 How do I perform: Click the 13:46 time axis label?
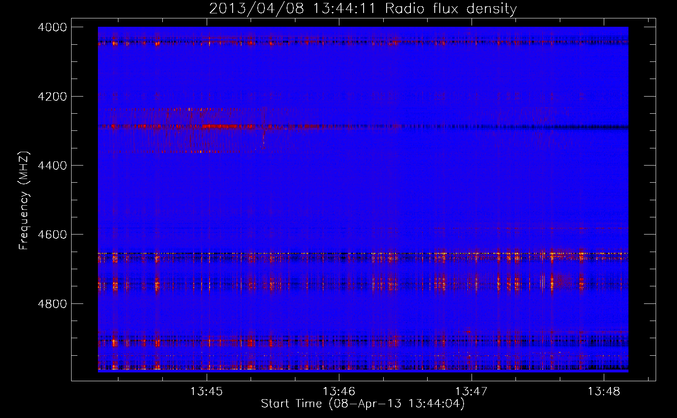point(339,392)
